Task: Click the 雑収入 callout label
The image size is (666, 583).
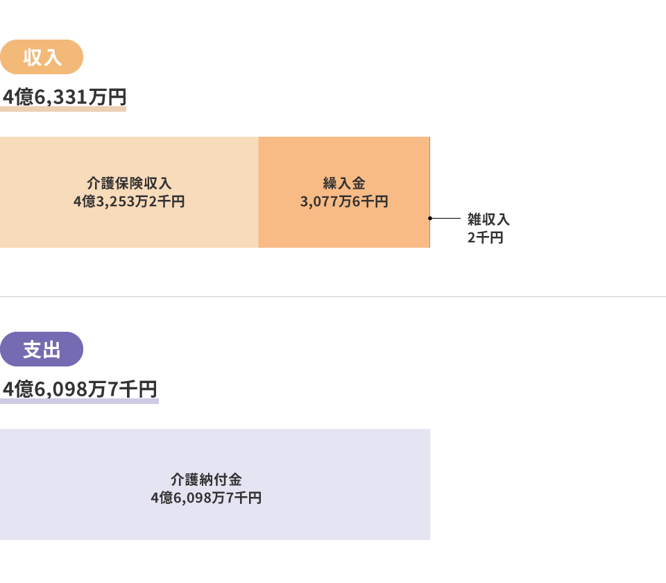Action: coord(488,219)
